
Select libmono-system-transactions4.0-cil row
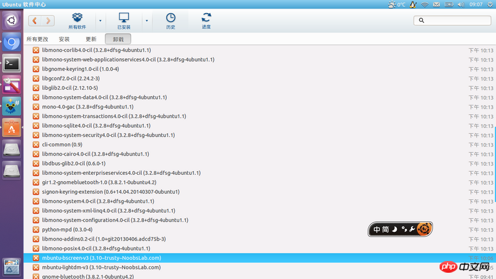coord(260,116)
